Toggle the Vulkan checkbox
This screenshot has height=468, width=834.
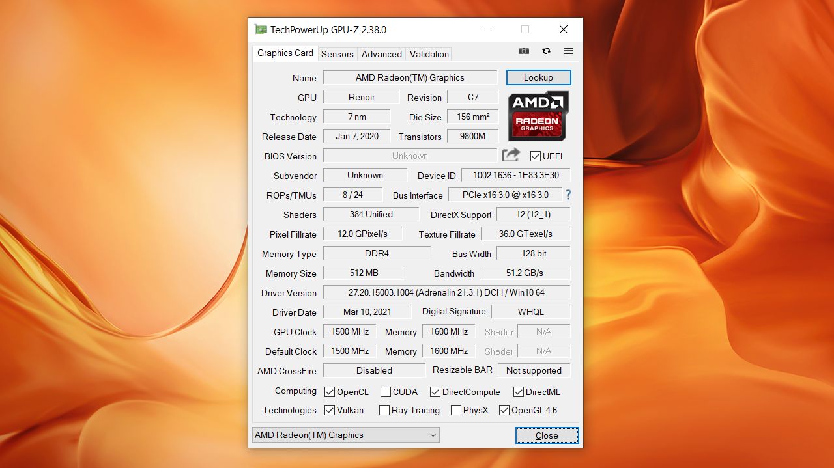(x=330, y=410)
